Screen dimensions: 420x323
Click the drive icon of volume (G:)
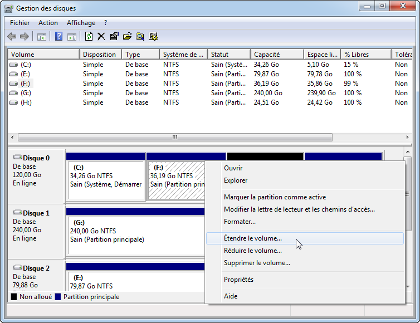13,93
